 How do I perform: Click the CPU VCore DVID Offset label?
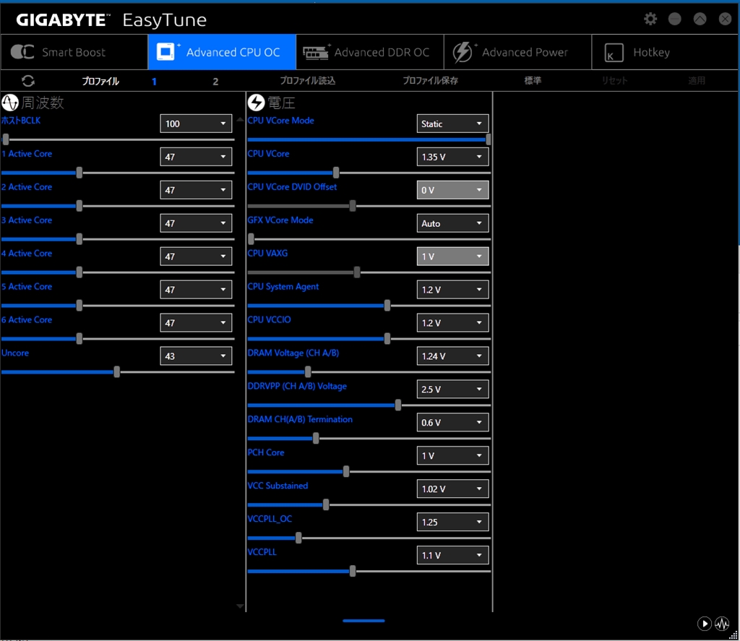(x=292, y=187)
